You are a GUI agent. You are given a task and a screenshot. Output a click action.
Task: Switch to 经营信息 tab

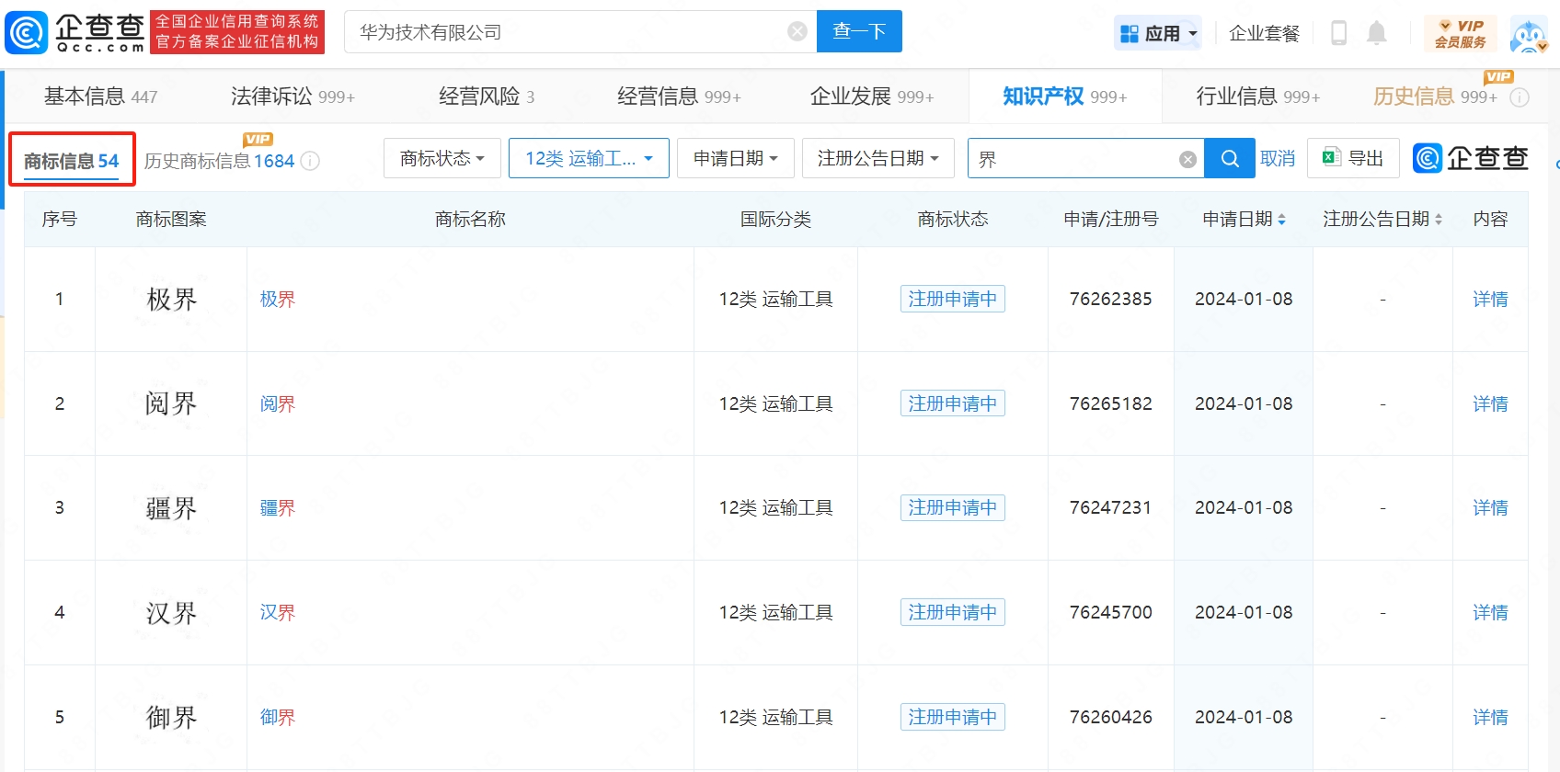point(679,96)
